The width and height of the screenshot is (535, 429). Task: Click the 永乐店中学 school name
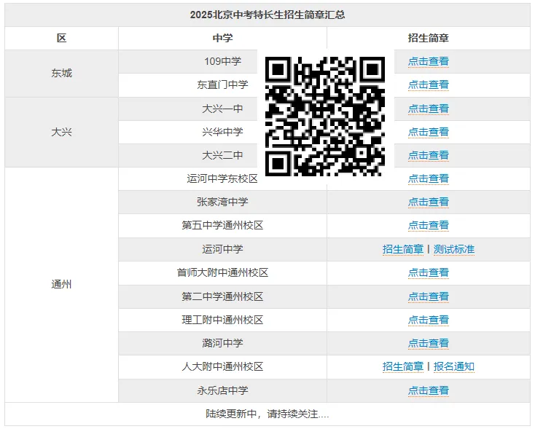coord(222,390)
